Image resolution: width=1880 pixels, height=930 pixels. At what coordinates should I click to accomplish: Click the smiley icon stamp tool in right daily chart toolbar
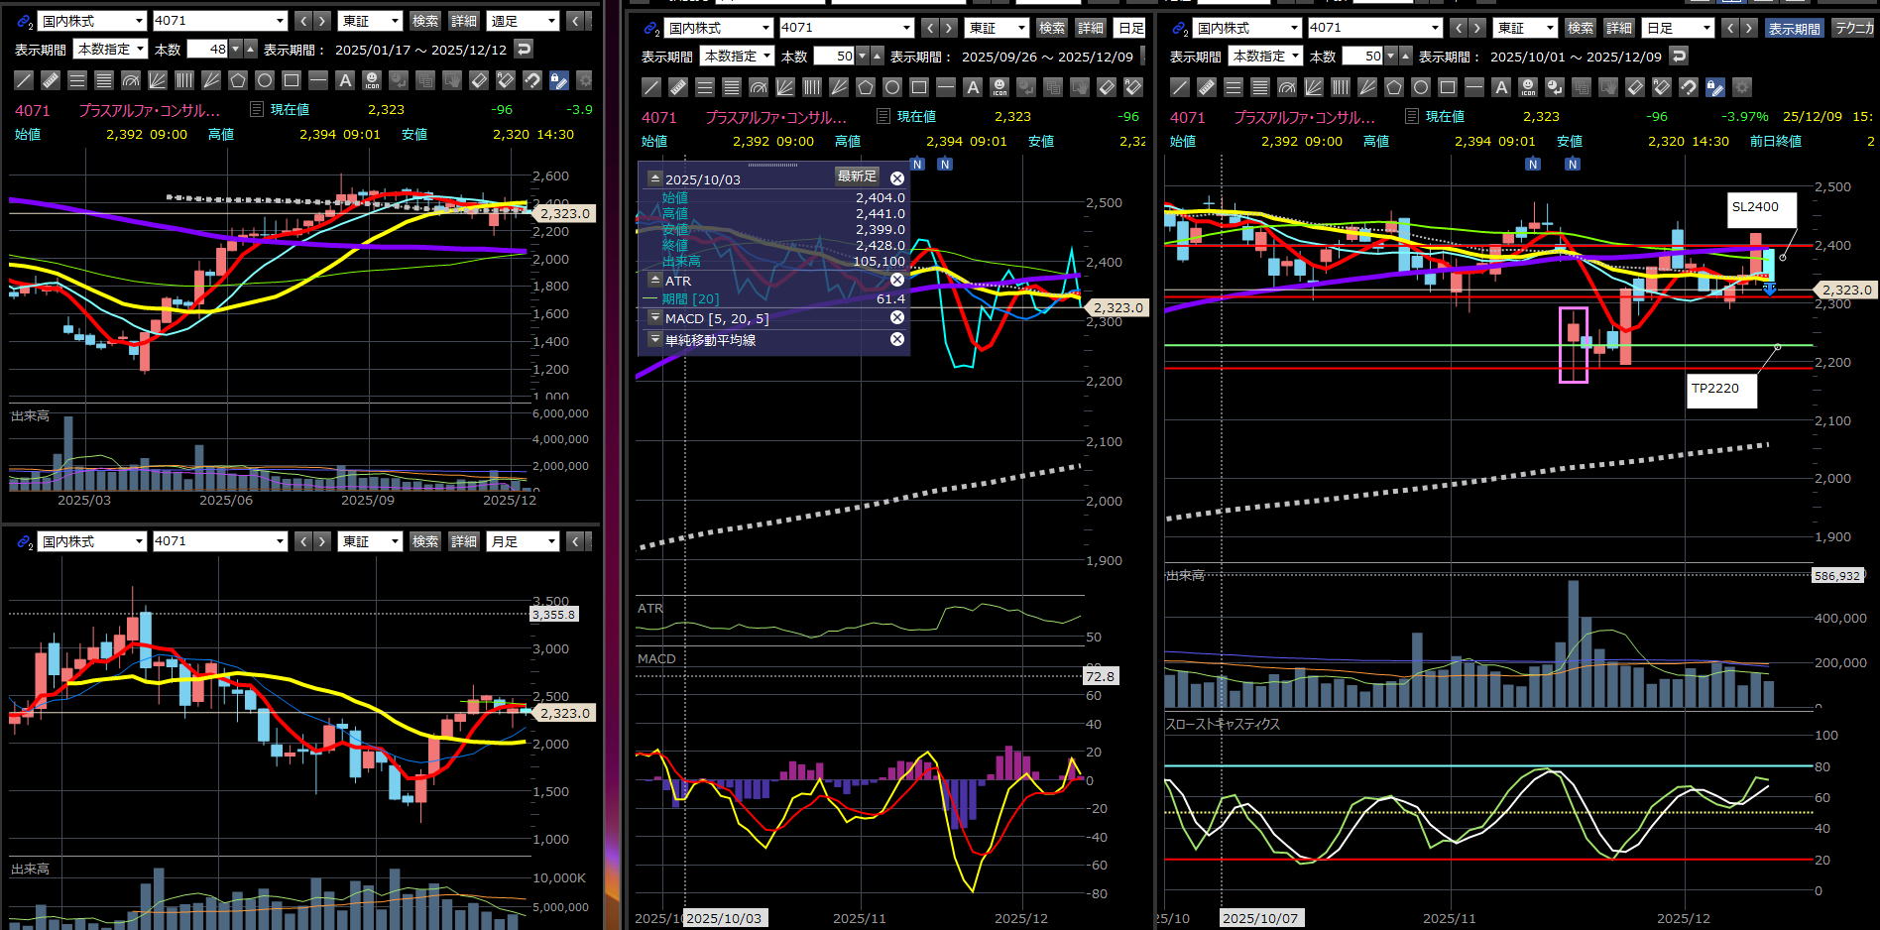click(1528, 87)
